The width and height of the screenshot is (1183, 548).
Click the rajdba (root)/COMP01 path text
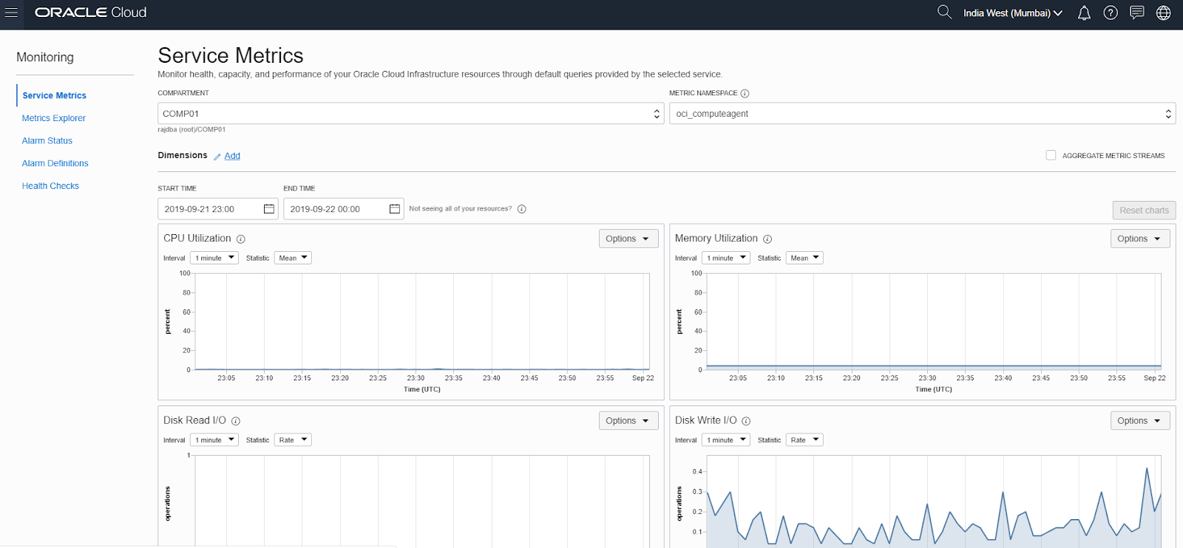point(191,130)
